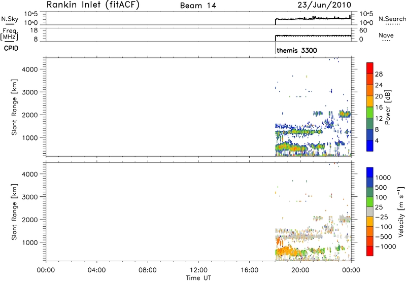Click the "Power [dB]" colorbar title
The image size is (406, 281).
click(x=387, y=107)
